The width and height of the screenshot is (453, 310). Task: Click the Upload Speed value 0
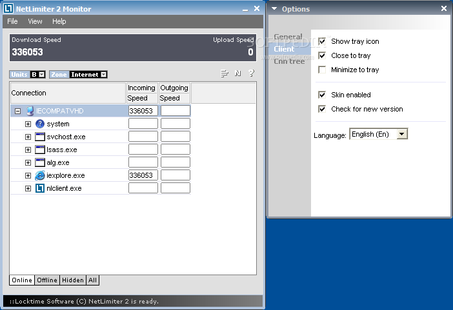pyautogui.click(x=250, y=52)
